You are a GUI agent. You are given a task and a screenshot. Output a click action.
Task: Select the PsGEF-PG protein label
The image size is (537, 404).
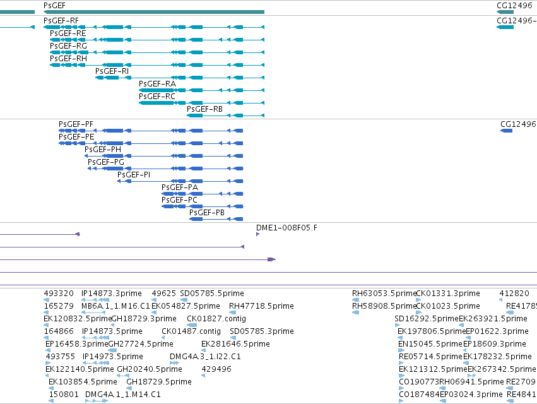click(x=106, y=162)
